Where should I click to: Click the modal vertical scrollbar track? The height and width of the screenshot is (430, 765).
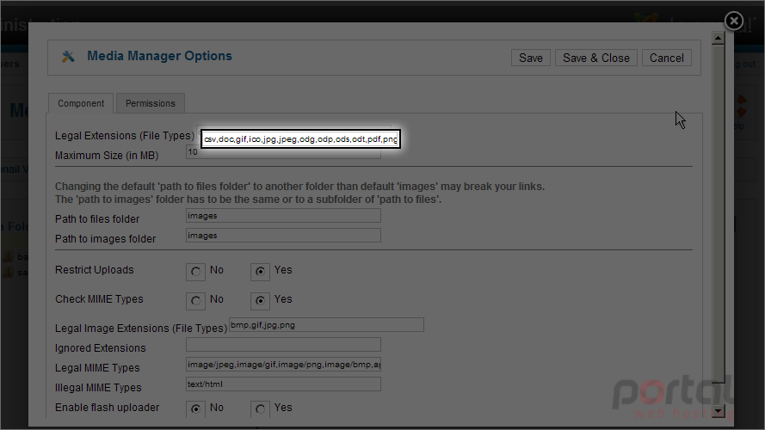point(718,224)
